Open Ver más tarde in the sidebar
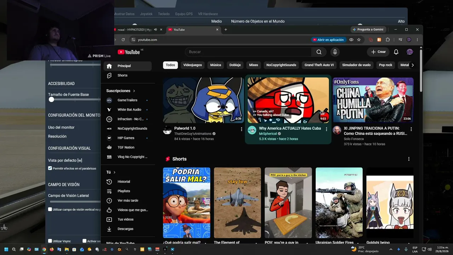Image resolution: width=453 pixels, height=255 pixels. [127, 200]
